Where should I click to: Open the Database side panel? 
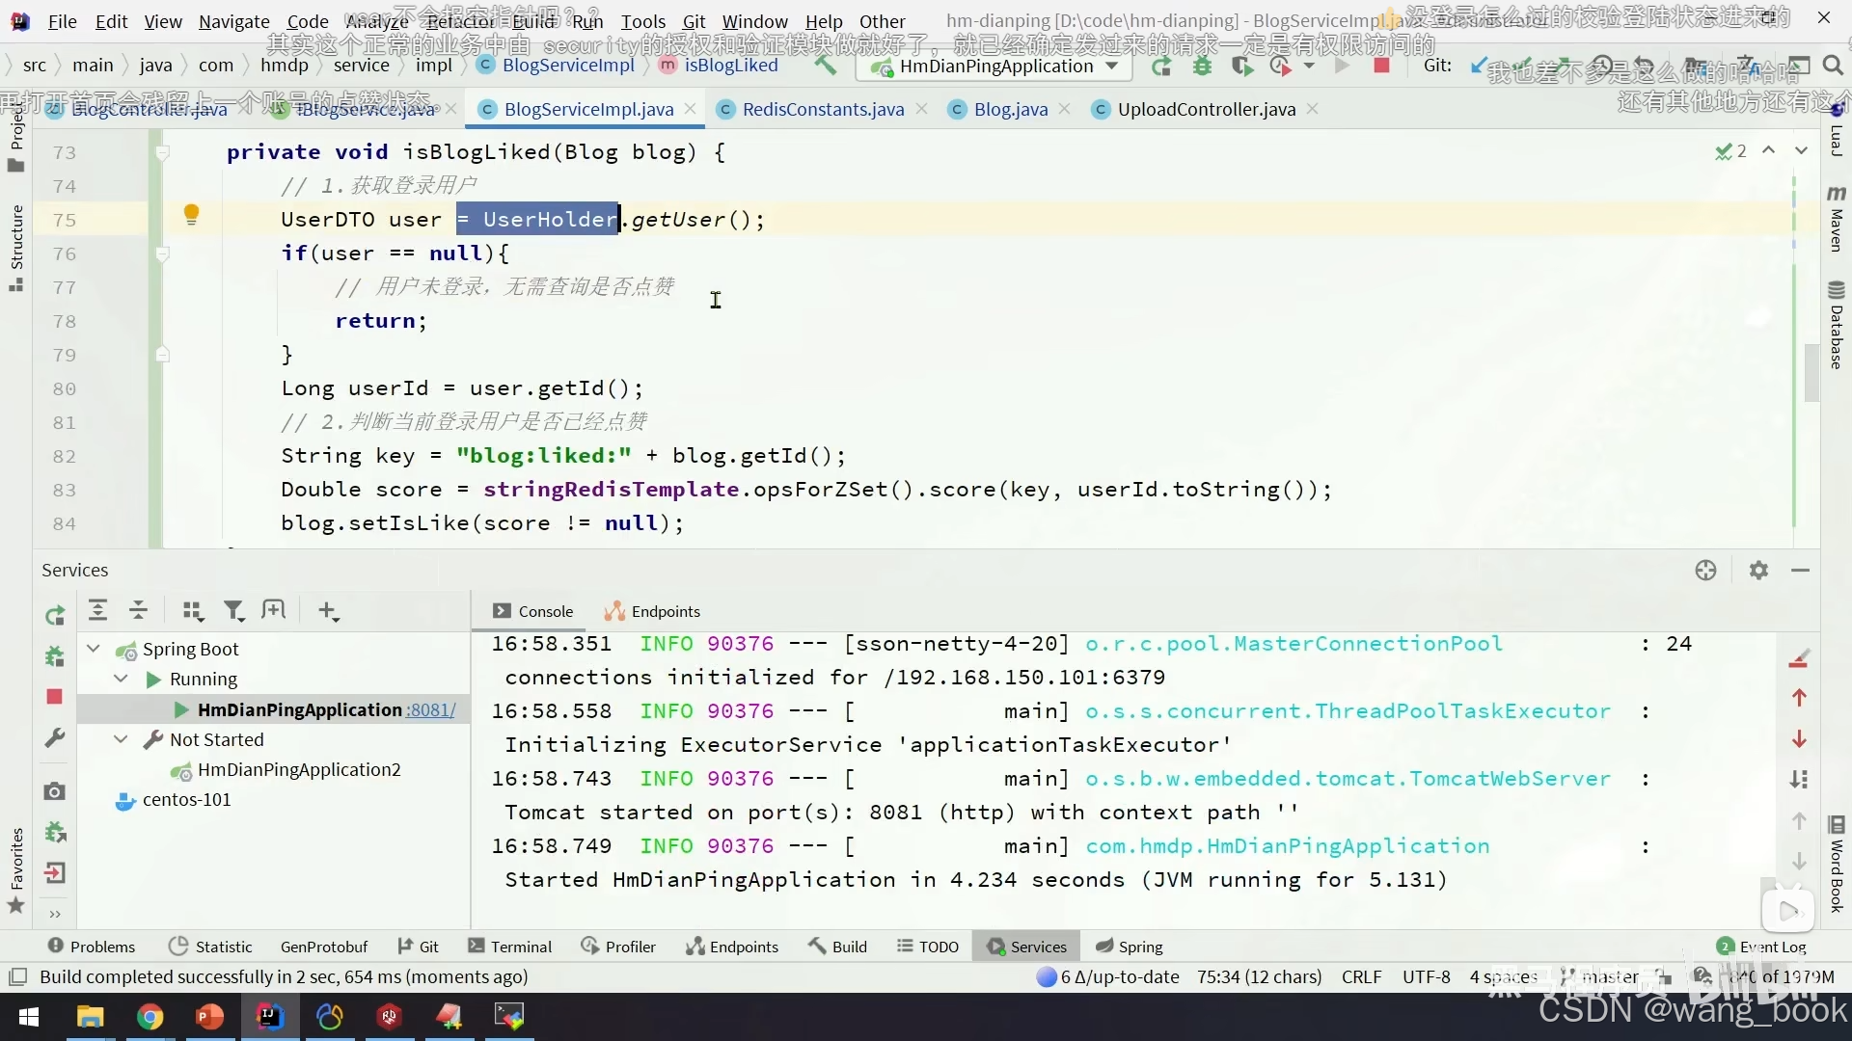1836,326
